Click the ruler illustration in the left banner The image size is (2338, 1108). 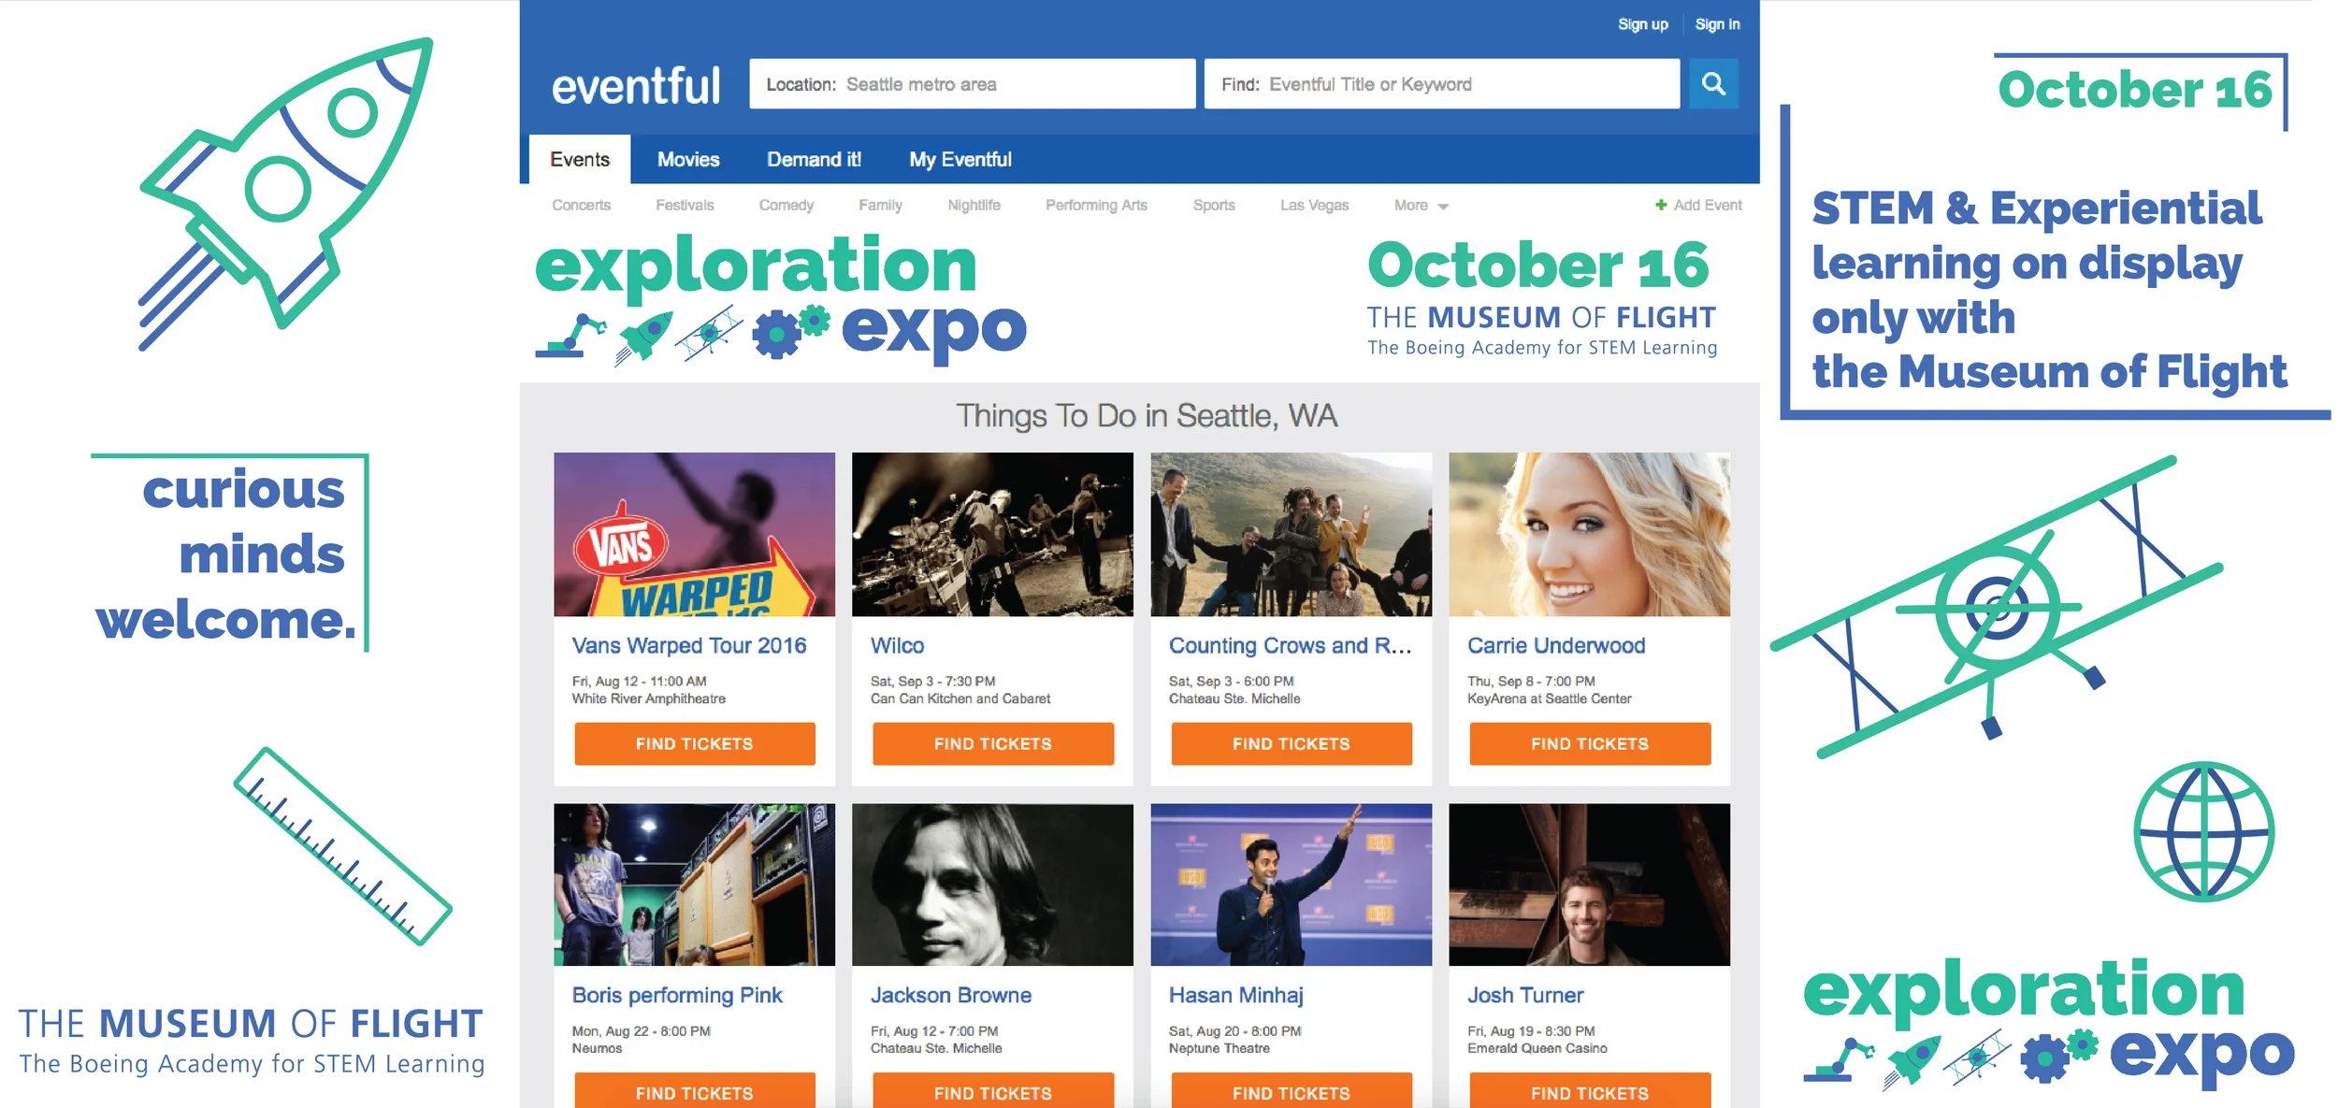342,846
